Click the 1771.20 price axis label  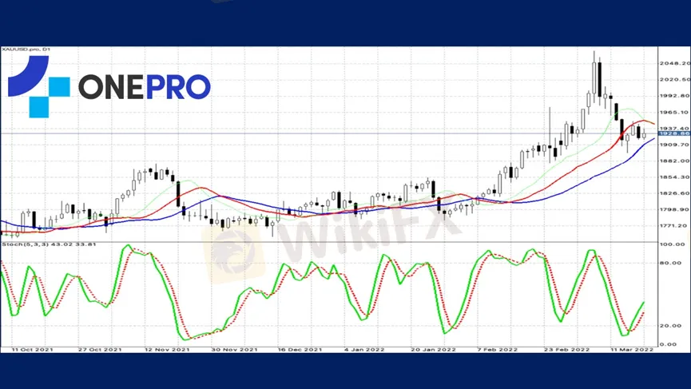click(675, 225)
